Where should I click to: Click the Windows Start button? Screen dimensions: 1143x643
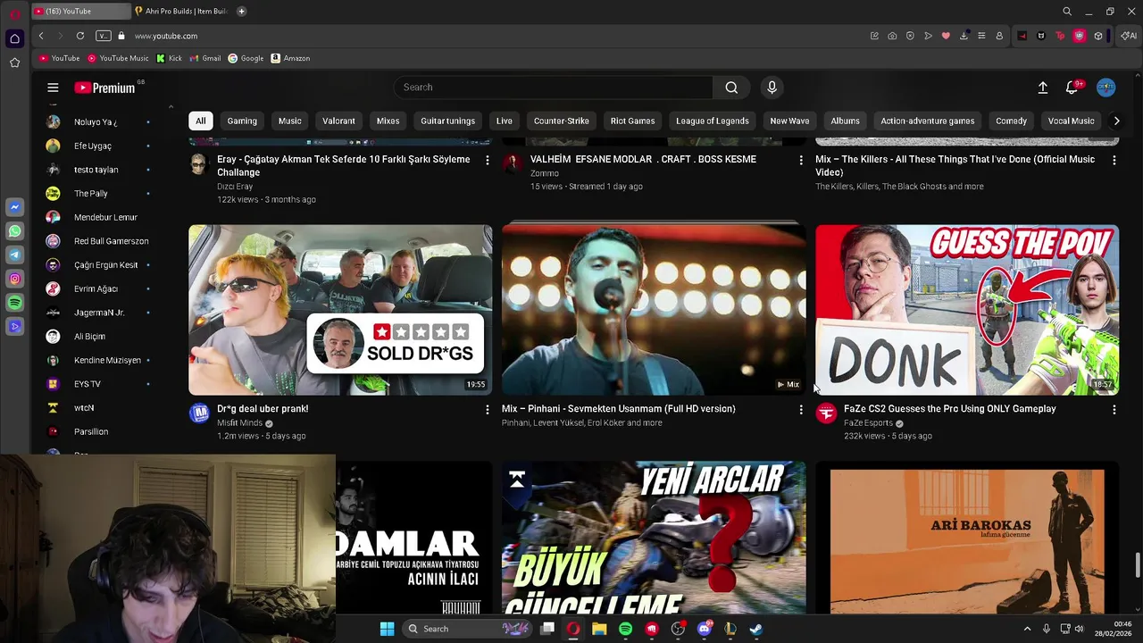[x=387, y=629]
